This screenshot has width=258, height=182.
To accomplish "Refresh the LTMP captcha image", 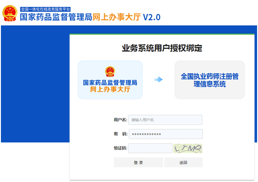I will click(x=188, y=148).
